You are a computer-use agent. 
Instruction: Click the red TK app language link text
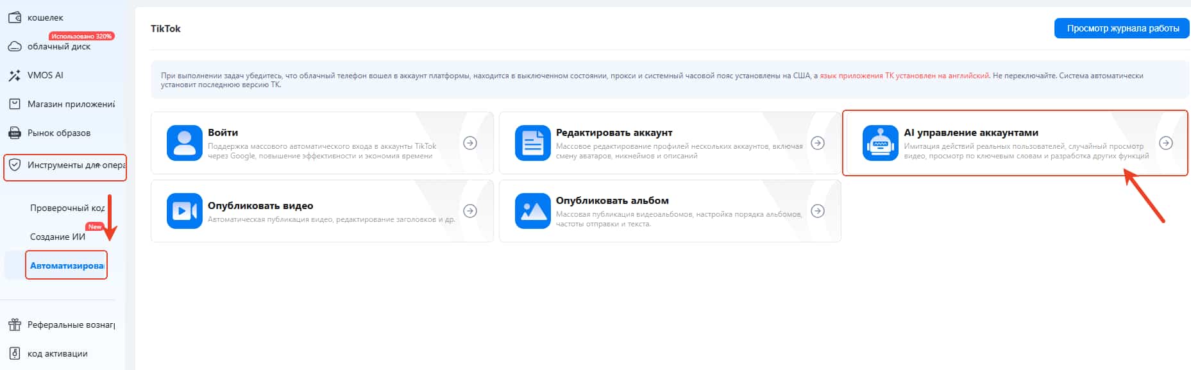point(904,76)
